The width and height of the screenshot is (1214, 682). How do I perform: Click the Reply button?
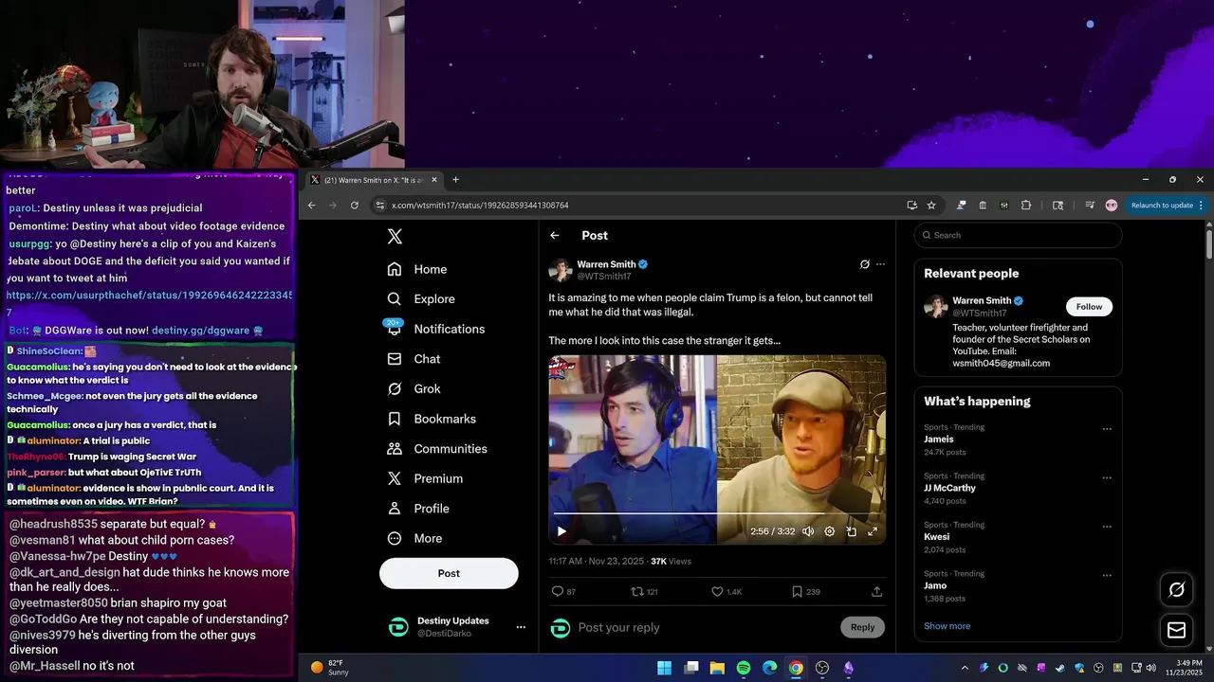click(x=862, y=627)
